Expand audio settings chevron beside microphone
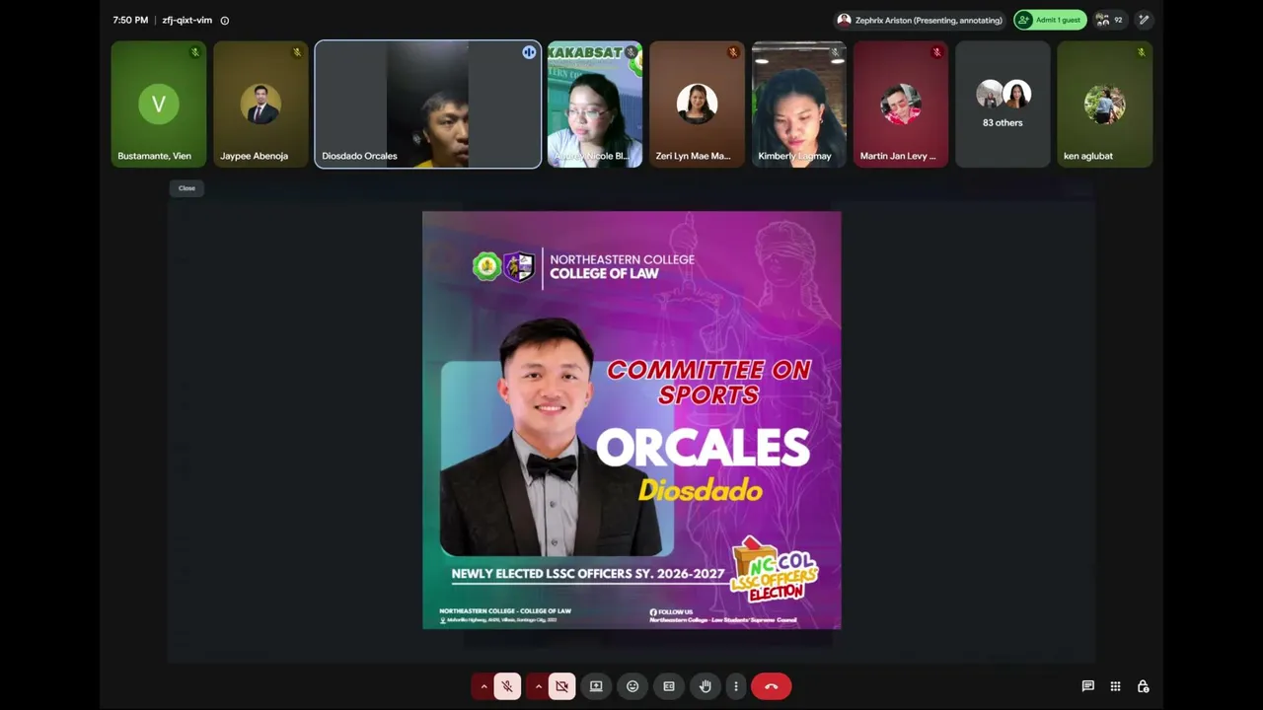 pos(483,686)
